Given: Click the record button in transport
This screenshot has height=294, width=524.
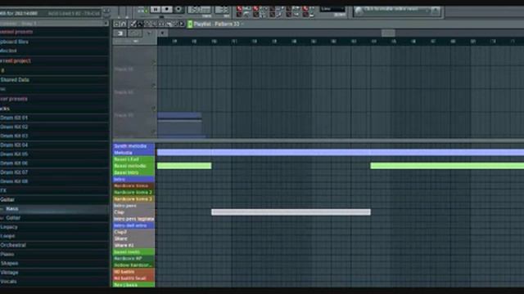Looking at the screenshot, I should pos(178,9).
